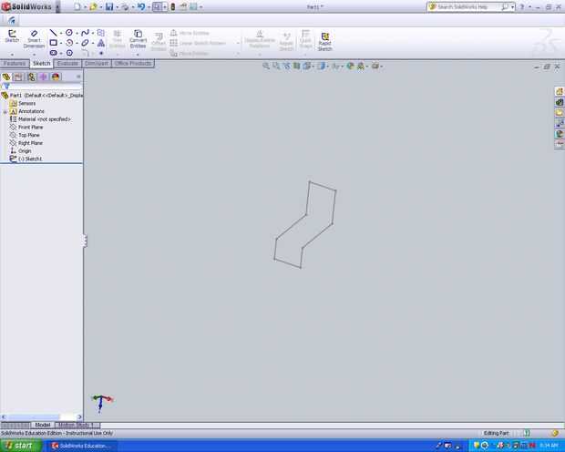Click the Rebuild traffic light icon
Viewport: 565px width, 452px height.
point(173,6)
